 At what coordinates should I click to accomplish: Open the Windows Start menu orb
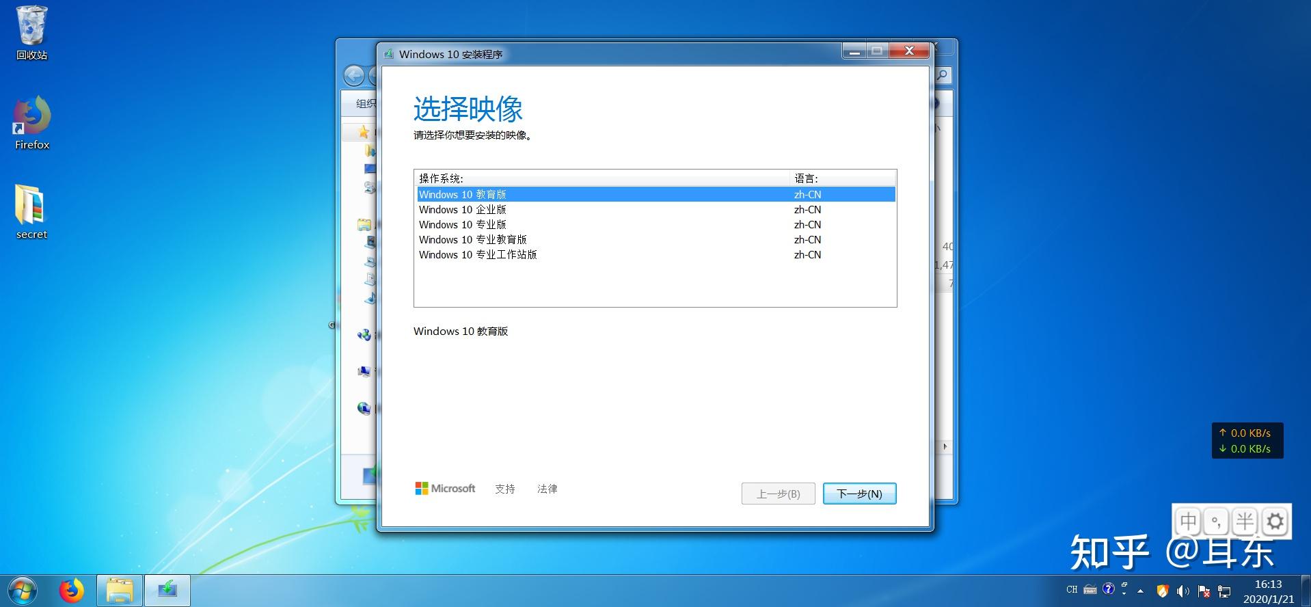[22, 591]
